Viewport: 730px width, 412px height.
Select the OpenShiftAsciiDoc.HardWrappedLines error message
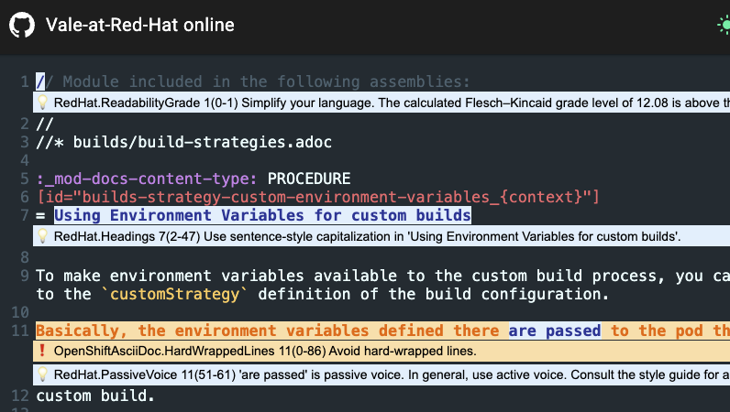382,351
